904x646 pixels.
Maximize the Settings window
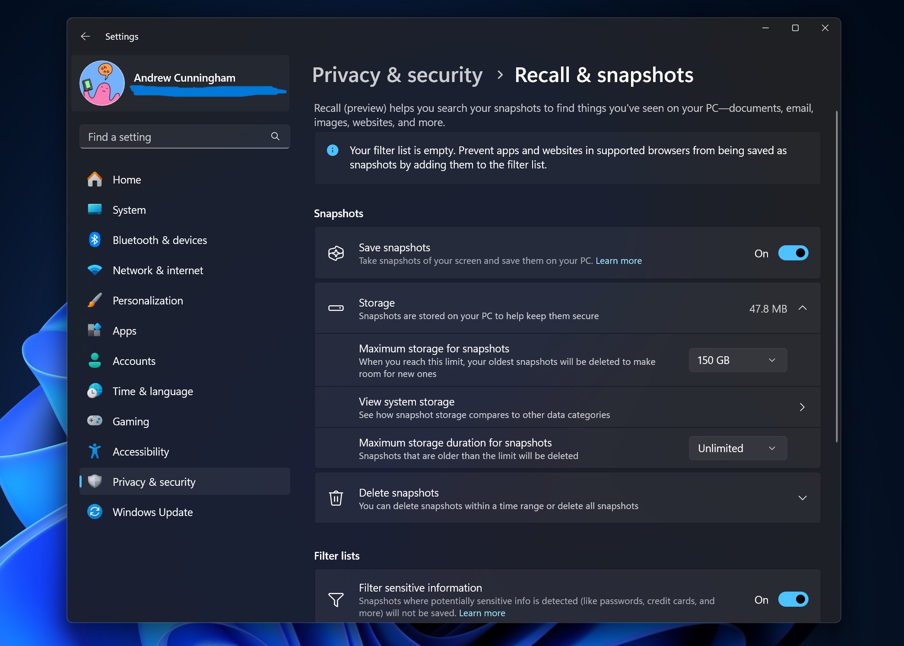click(795, 28)
